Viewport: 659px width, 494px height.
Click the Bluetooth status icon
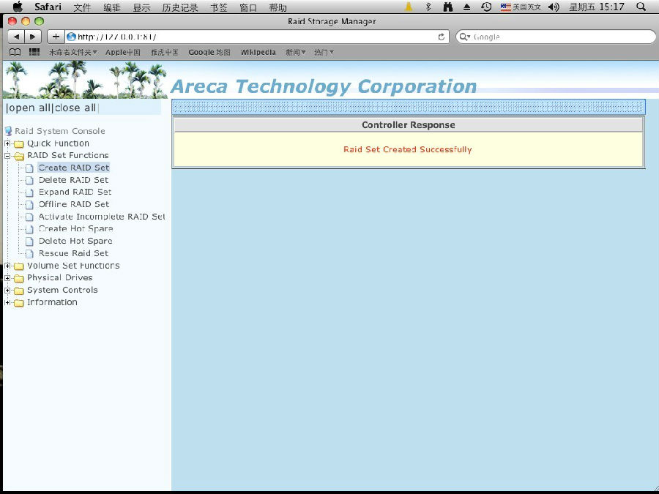[428, 7]
